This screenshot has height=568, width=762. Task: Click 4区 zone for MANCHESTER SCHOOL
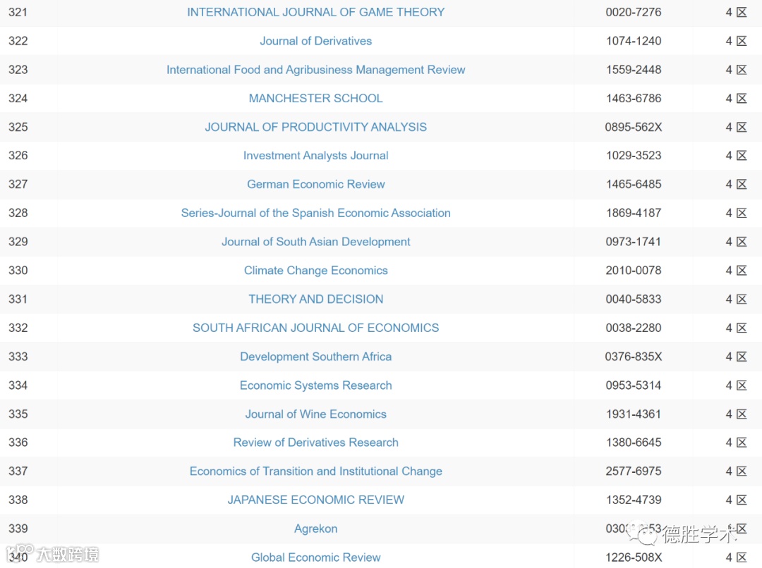[x=736, y=98]
